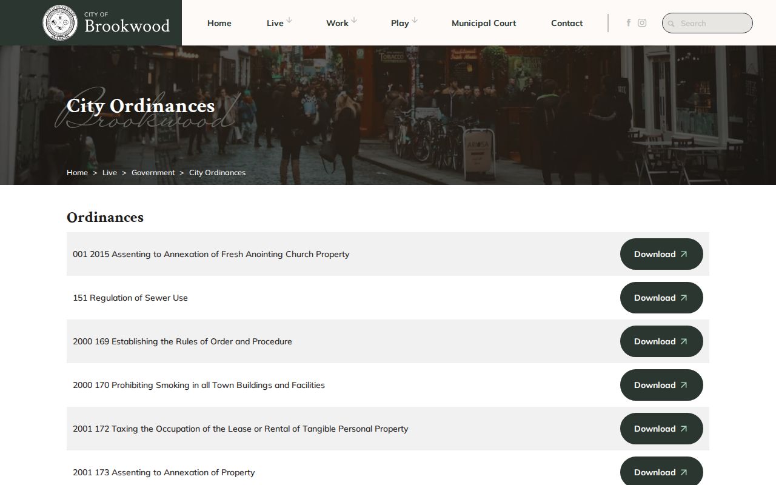Navigate to Government breadcrumb
The image size is (776, 485).
[153, 173]
